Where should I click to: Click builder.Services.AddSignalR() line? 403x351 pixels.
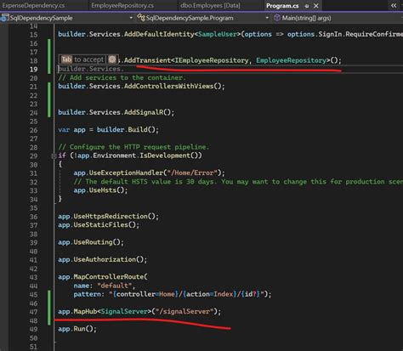(x=116, y=112)
